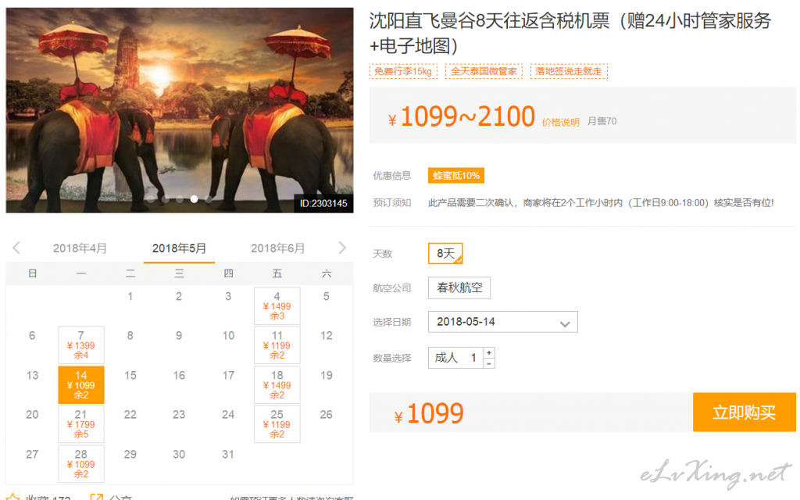Decrease adult quantity with minus button

coord(489,363)
